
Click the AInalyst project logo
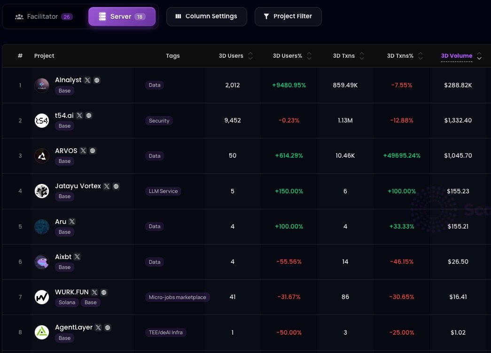click(42, 85)
